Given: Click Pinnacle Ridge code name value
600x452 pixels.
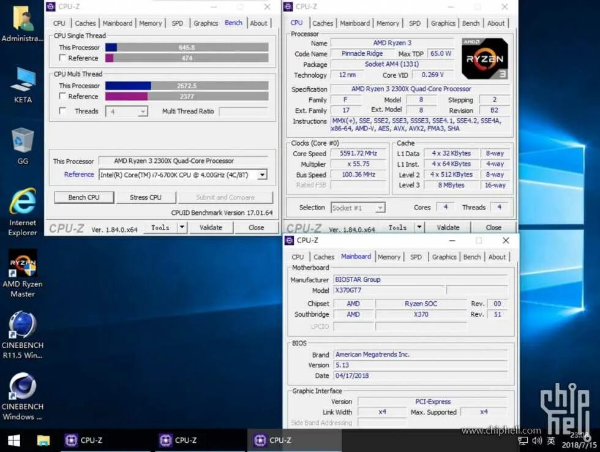Looking at the screenshot, I should point(362,53).
